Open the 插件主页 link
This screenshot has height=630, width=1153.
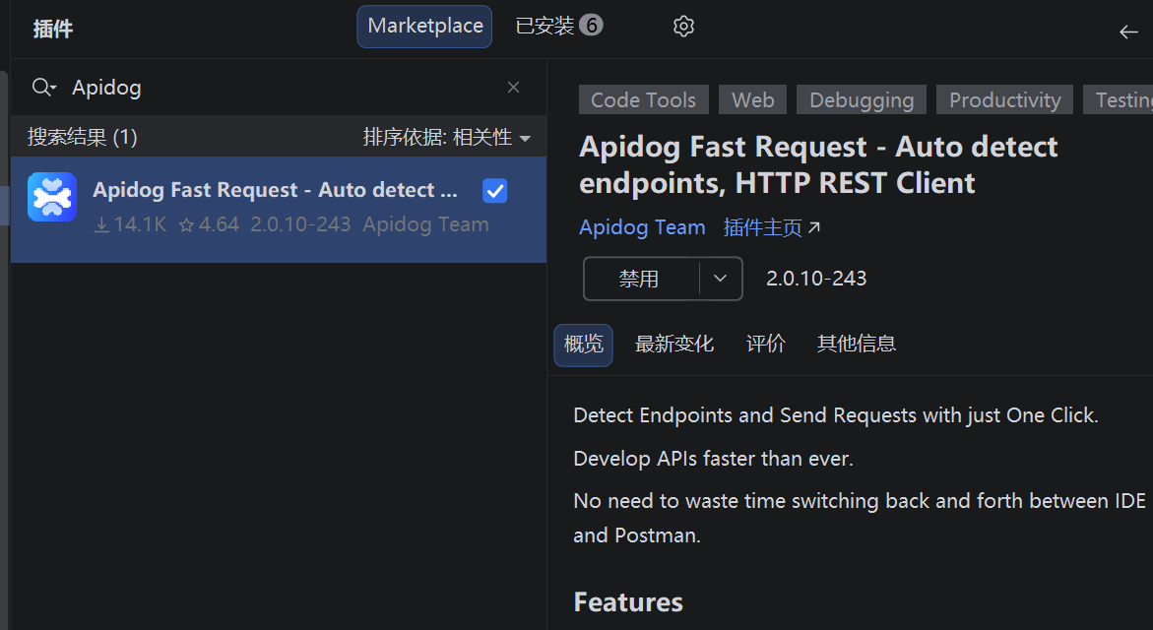771,228
